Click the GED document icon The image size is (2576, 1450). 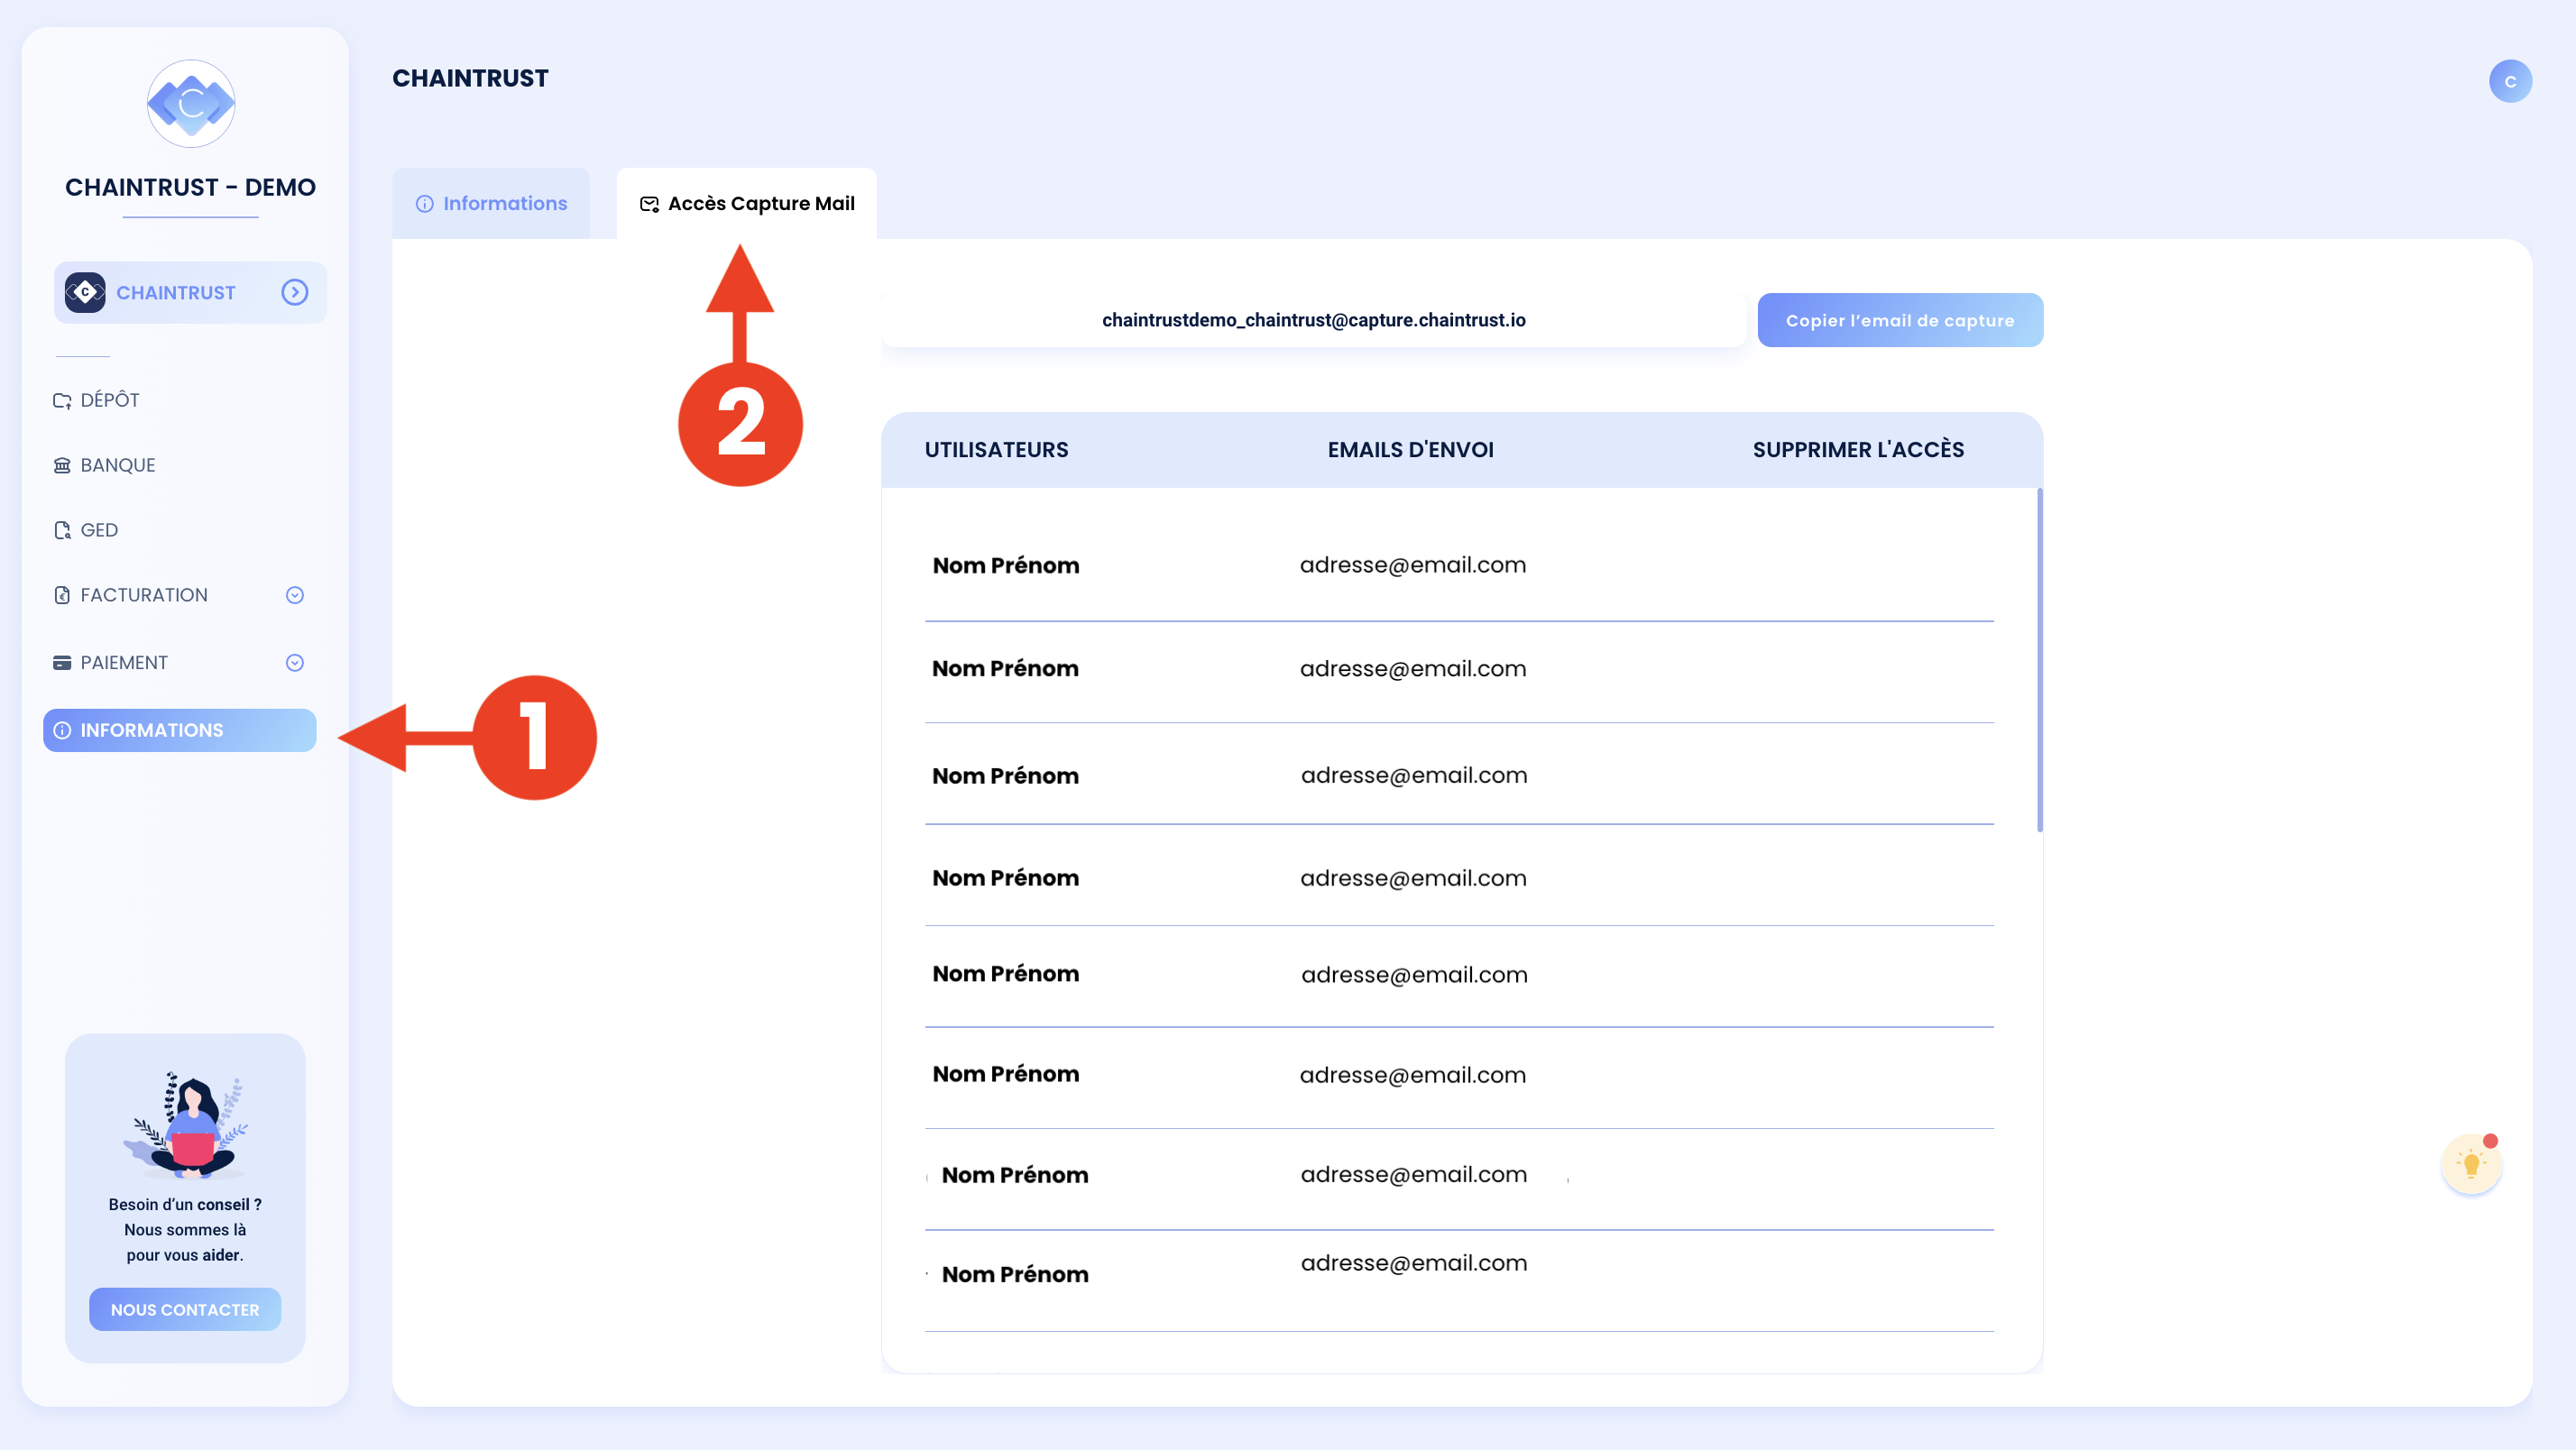pyautogui.click(x=62, y=530)
